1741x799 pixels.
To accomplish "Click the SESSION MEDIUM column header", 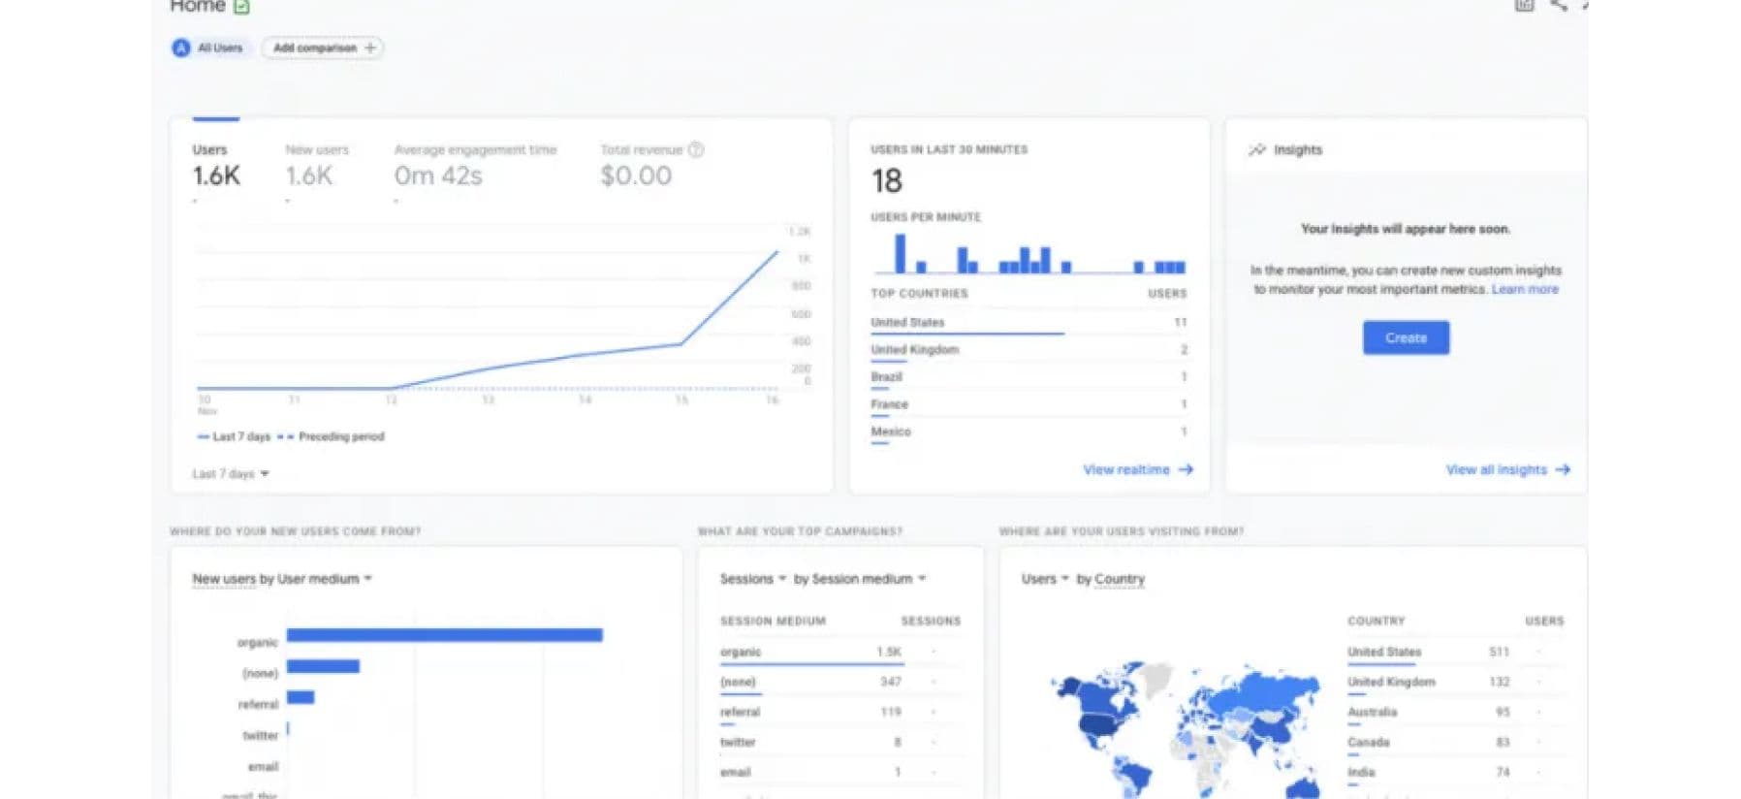I will tap(773, 621).
